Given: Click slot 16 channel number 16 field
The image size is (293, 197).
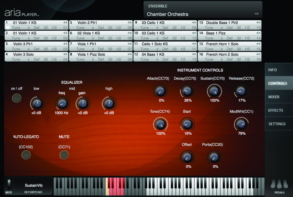Looking at the screenshot, I should click(258, 60).
